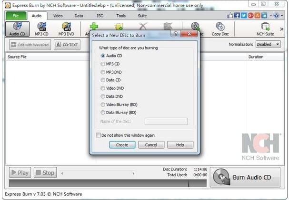The height and width of the screenshot is (200, 289).
Task: Close the Select a New Disc dialog
Action: 189,34
